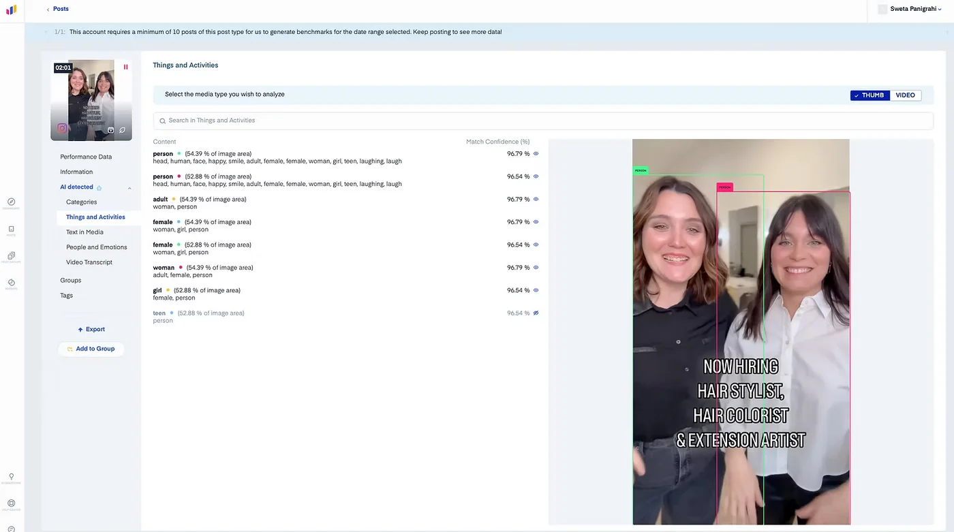
Task: Select the greyed-out teen detection row label
Action: [159, 313]
